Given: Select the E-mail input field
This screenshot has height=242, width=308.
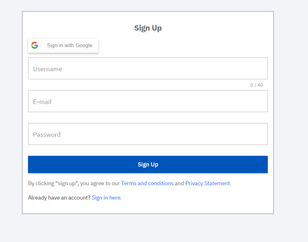Looking at the screenshot, I should pyautogui.click(x=148, y=101).
